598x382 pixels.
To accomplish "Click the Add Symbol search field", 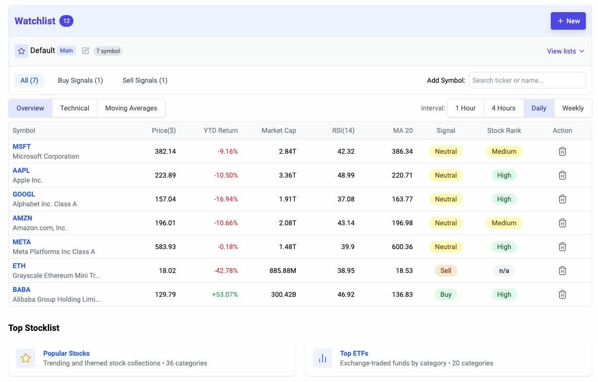I will point(527,80).
